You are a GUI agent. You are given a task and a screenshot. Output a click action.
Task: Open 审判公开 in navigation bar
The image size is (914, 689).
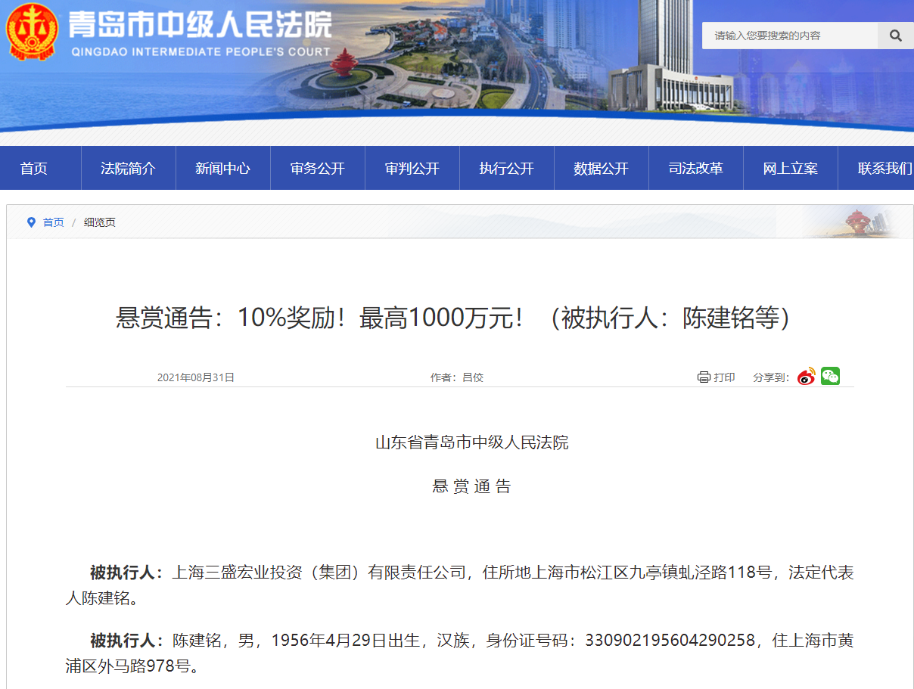412,168
